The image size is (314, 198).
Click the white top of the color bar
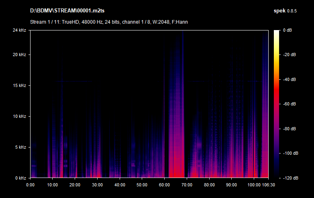[x=277, y=32]
